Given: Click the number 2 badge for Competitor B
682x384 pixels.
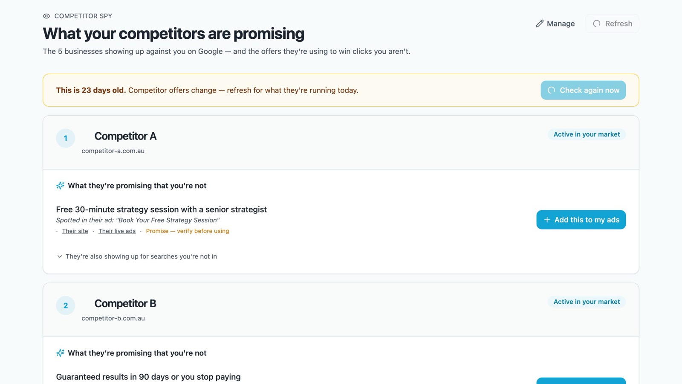Looking at the screenshot, I should [66, 305].
